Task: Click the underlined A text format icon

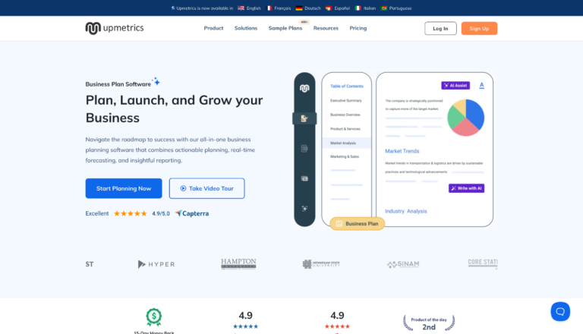Action: 481,86
